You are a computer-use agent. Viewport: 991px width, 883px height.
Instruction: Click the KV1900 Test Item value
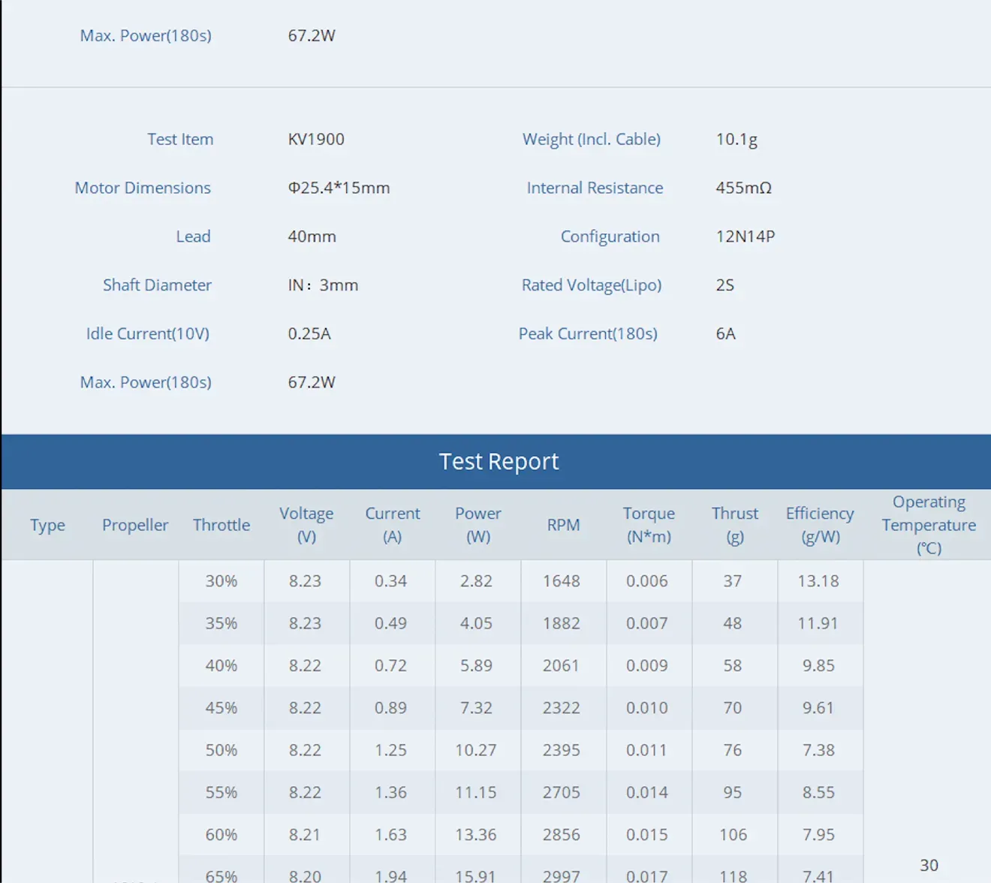[316, 140]
